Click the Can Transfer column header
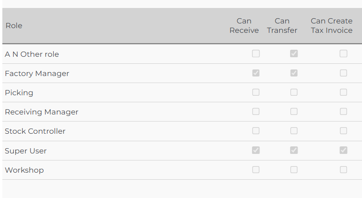 click(x=282, y=26)
